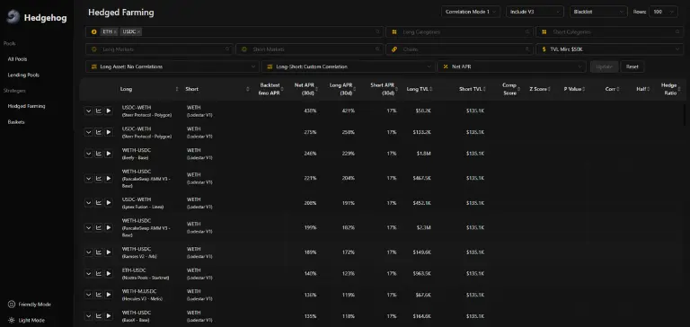Viewport: 690px width, 327px height.
Task: Click search icon in Long Categories field
Action: (x=527, y=31)
